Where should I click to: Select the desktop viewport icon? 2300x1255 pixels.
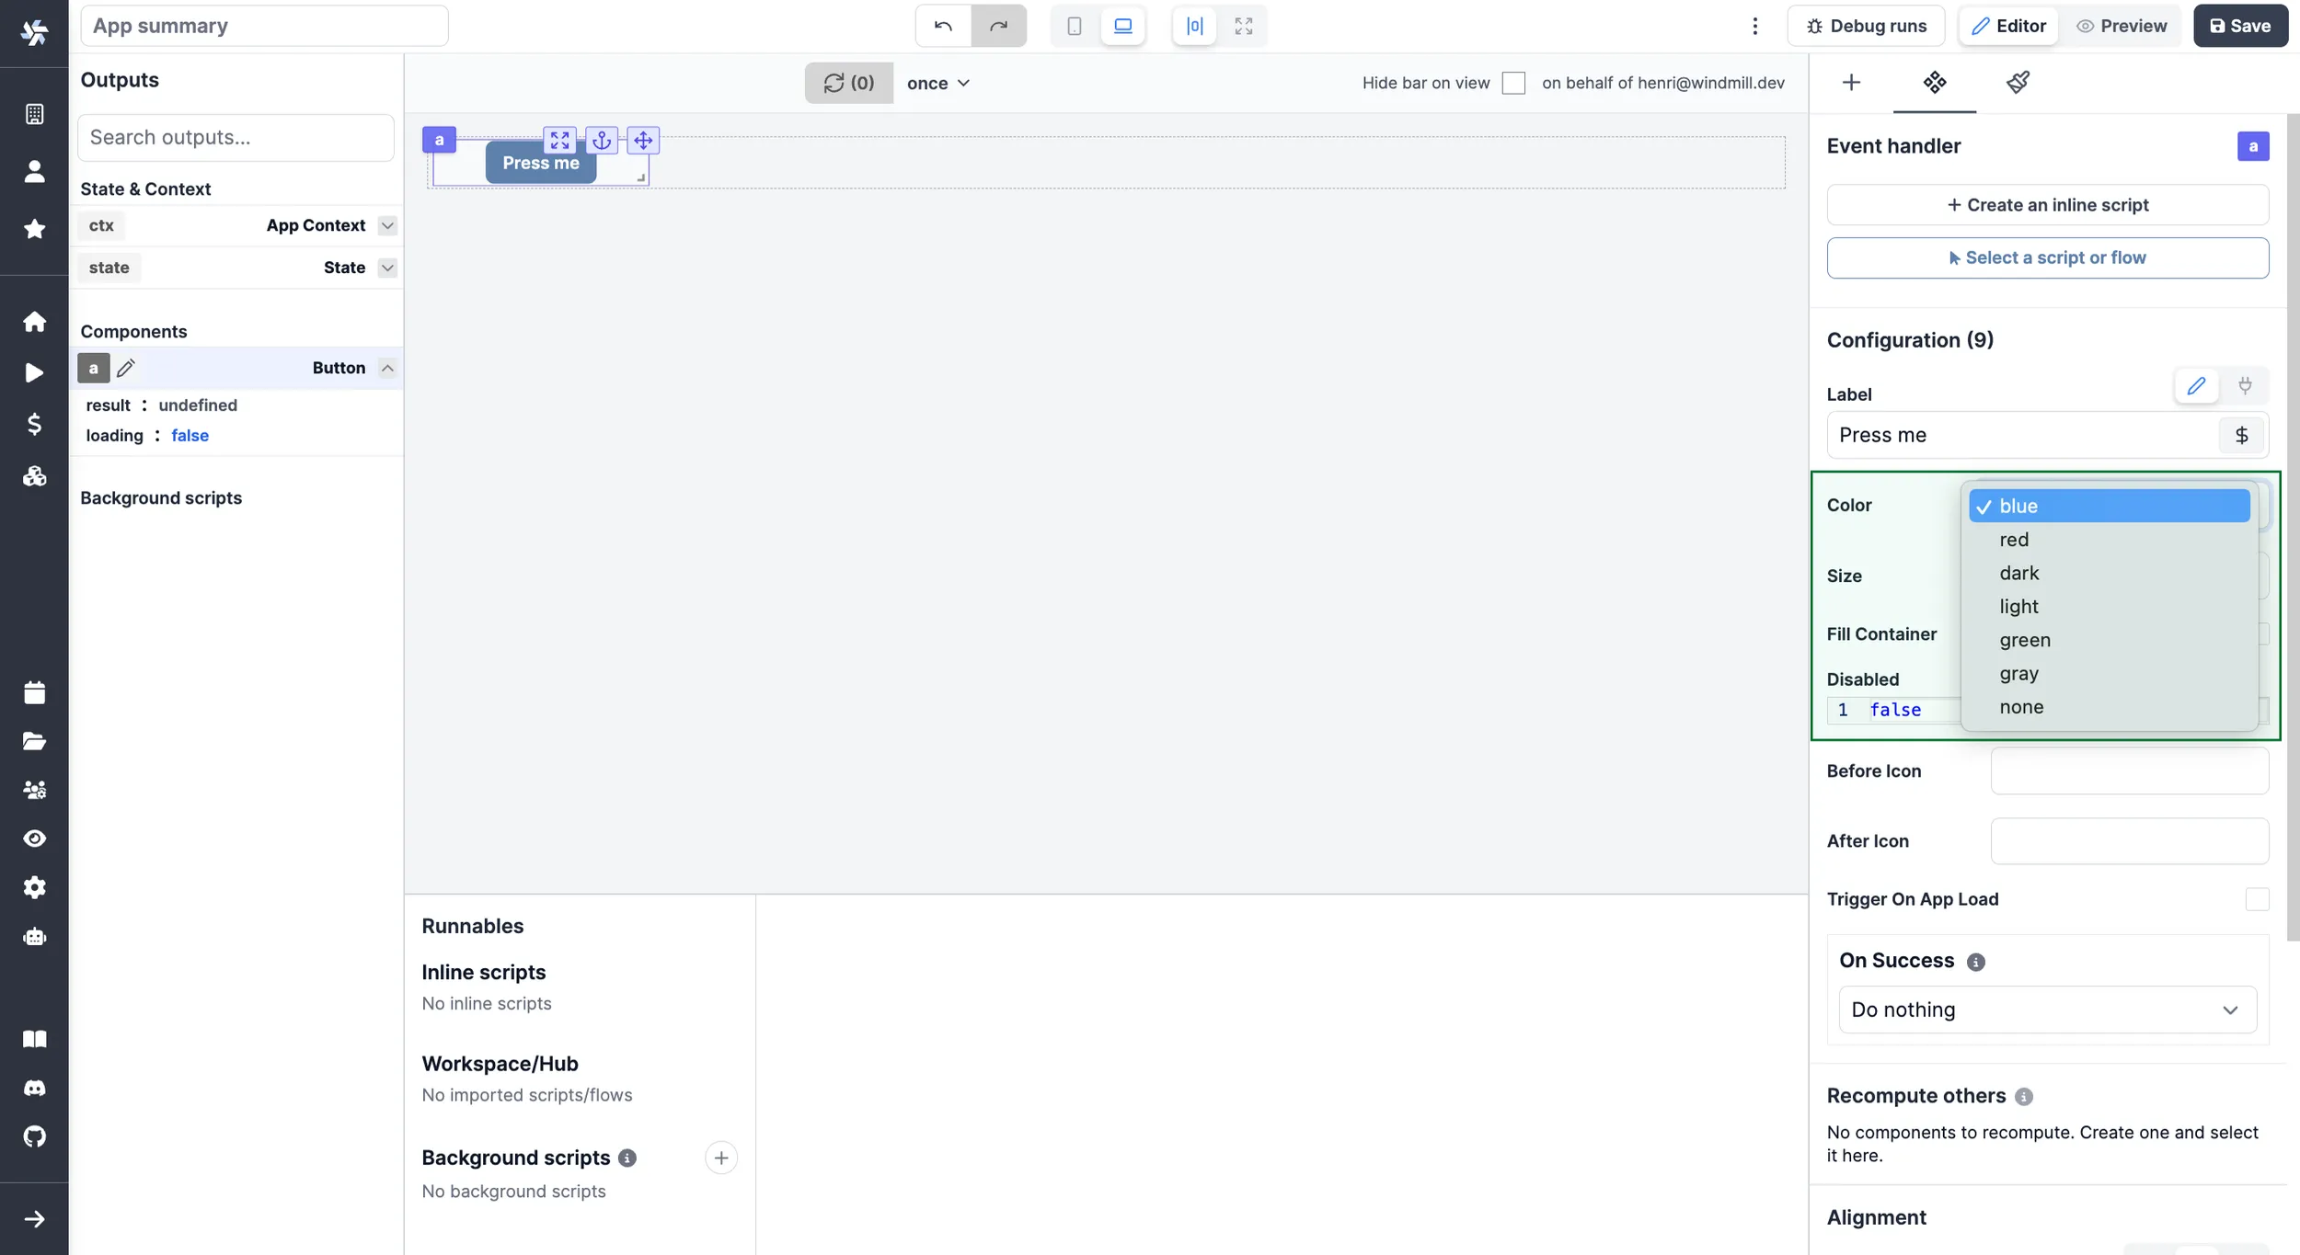[x=1123, y=25]
